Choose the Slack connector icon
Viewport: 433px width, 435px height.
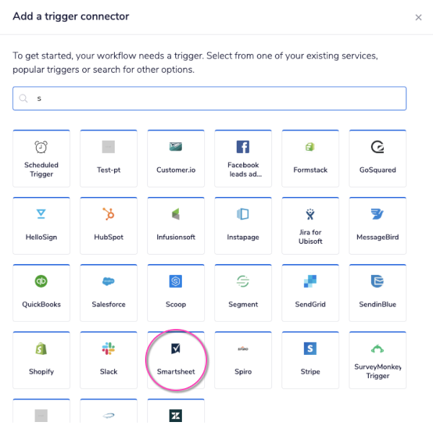point(108,348)
